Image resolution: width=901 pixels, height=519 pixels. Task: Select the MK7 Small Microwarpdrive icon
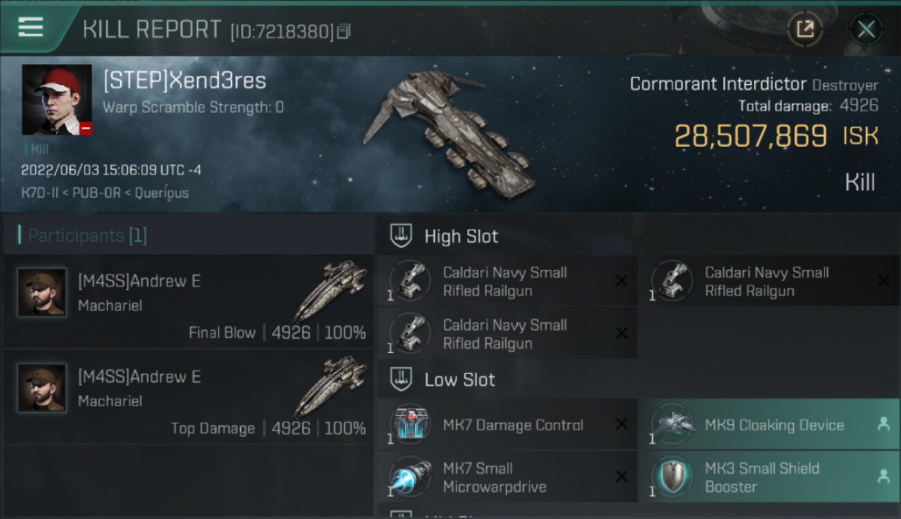[x=410, y=476]
